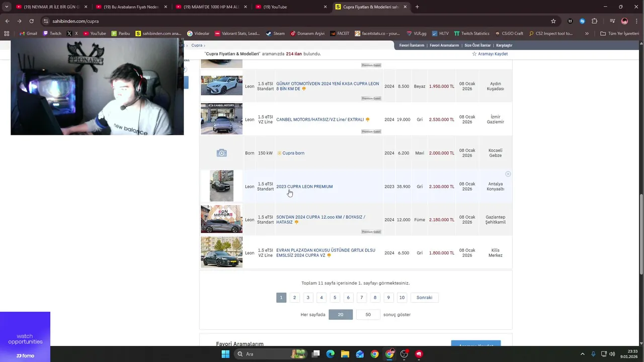Reload the current page
Viewport: 644px width, 362px height.
click(x=31, y=21)
